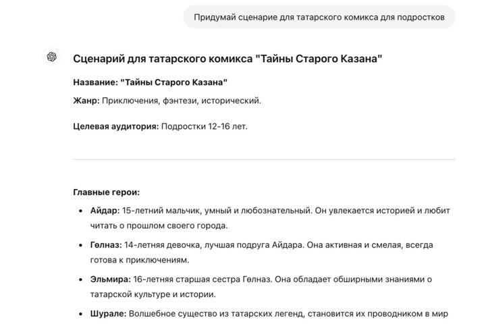
Task: Click the bullet point before Эльмира
Action: pyautogui.click(x=82, y=279)
